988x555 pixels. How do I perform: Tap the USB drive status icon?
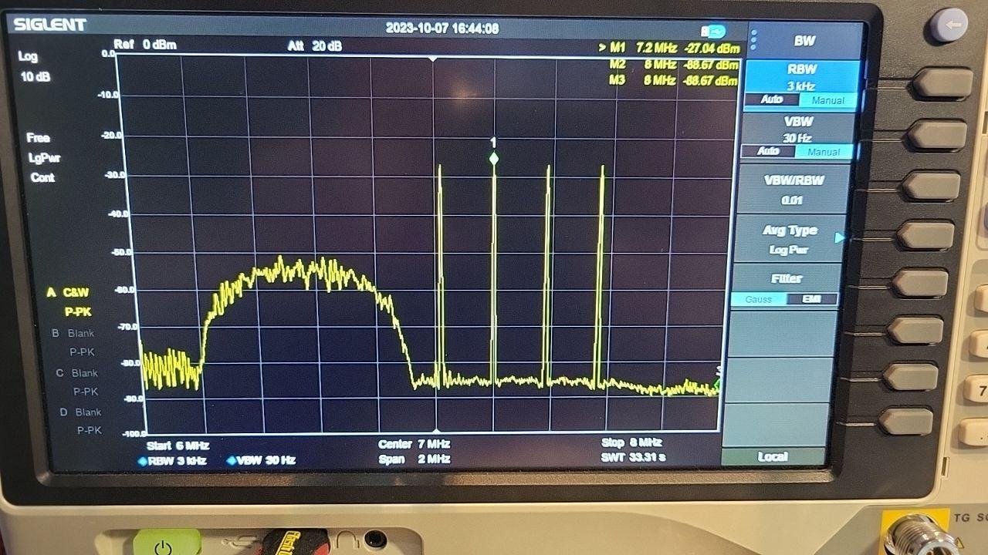[712, 32]
